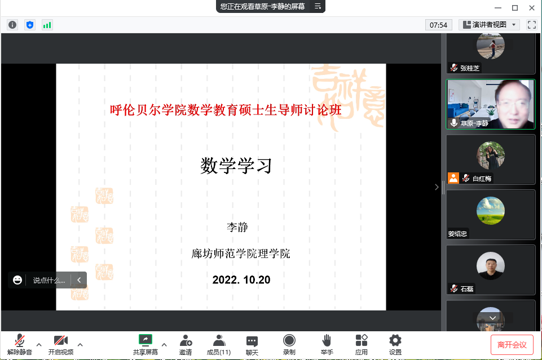This screenshot has height=360, width=542.
Task: Start 录制 recording
Action: point(289,344)
